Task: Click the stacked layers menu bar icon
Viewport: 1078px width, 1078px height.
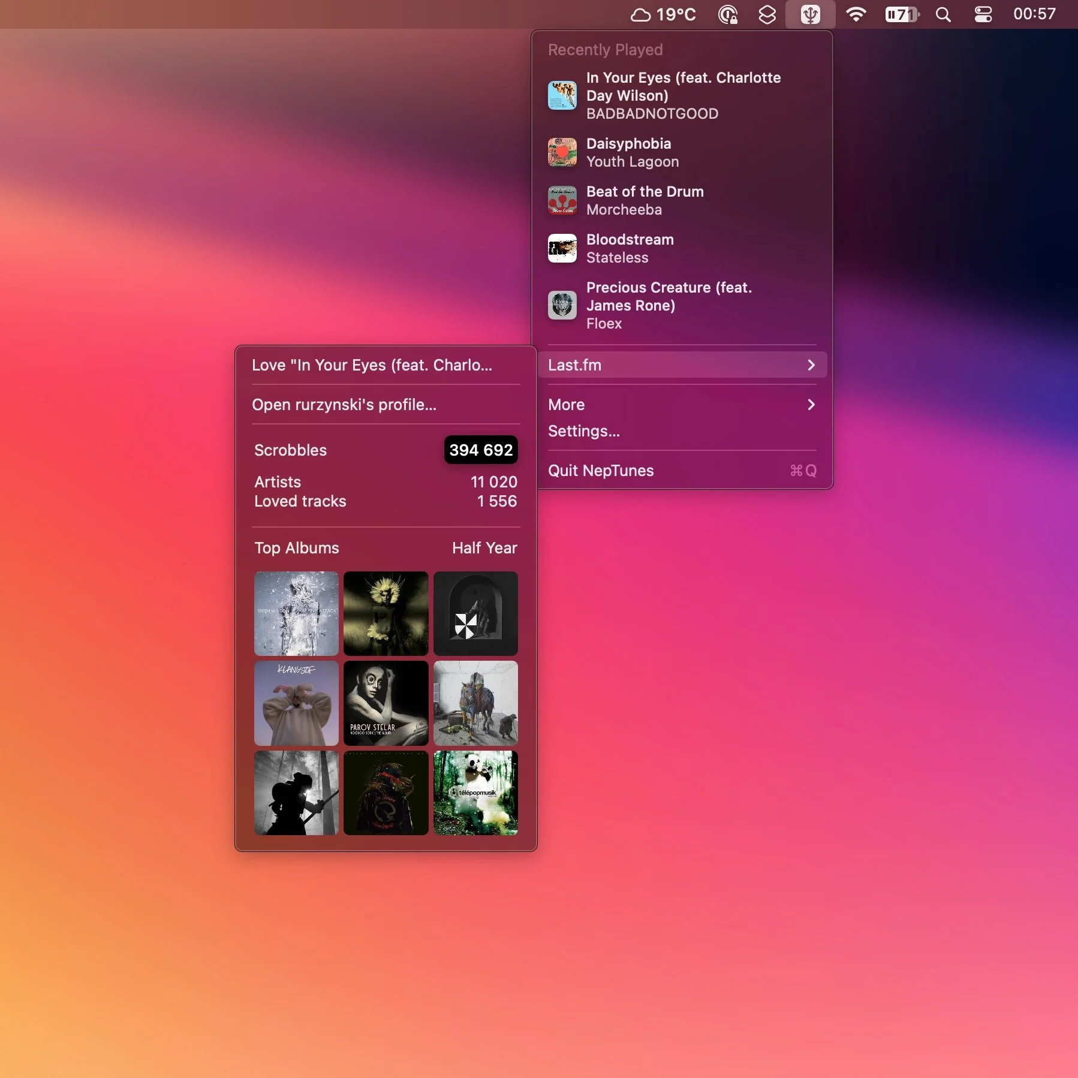Action: pos(767,14)
